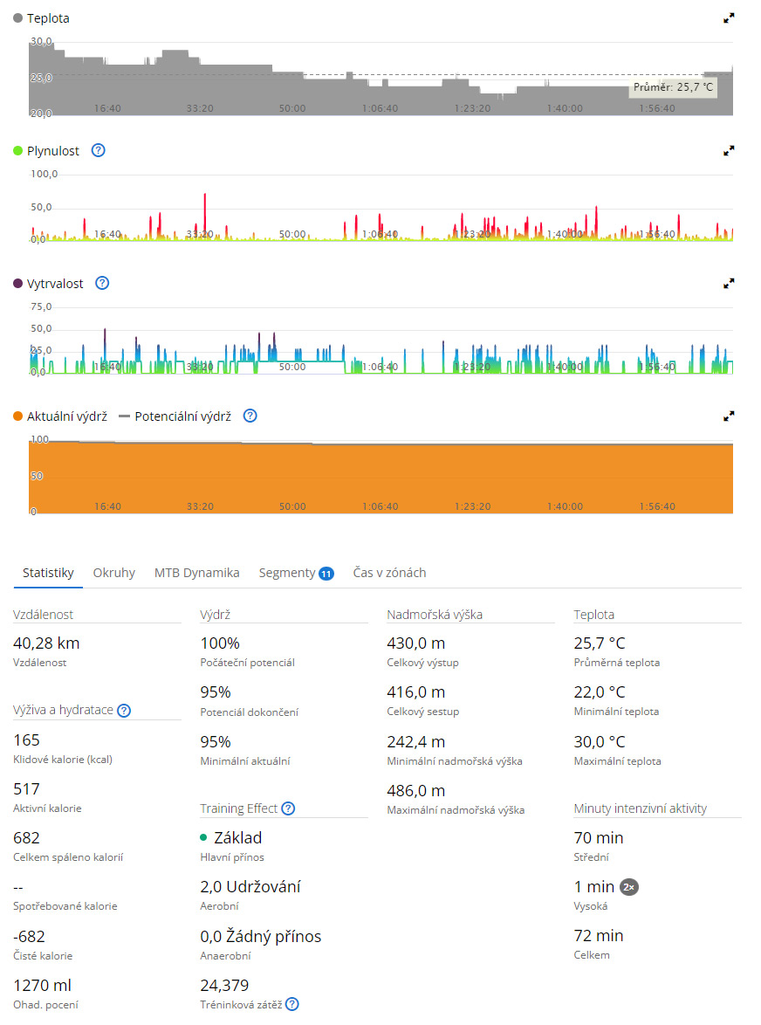Enlarge the Aktuální výdrž chart

pyautogui.click(x=729, y=416)
